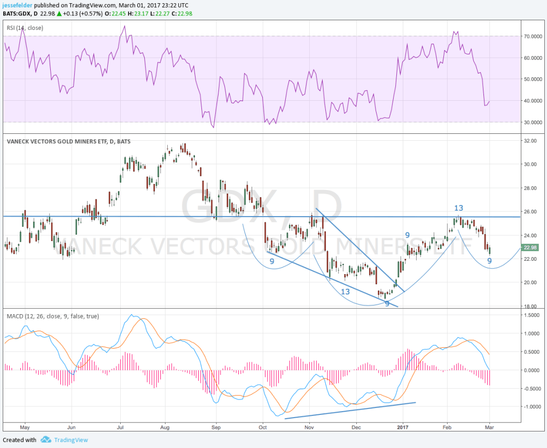Screen dimensions: 547x448
Task: Click the Close value C:22.98 in header
Action: click(x=181, y=13)
